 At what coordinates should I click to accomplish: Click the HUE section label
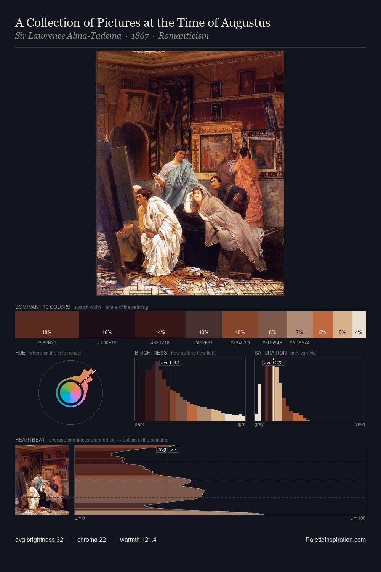[20, 353]
